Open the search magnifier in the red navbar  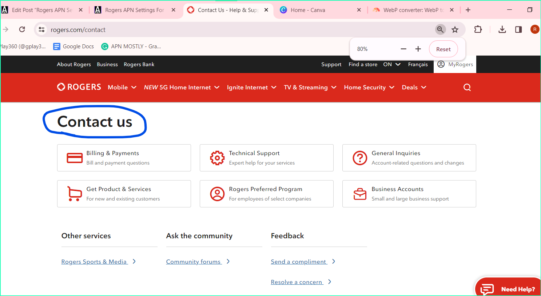point(467,87)
